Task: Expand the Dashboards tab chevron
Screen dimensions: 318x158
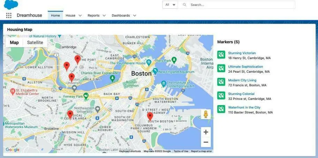Action: pyautogui.click(x=135, y=16)
